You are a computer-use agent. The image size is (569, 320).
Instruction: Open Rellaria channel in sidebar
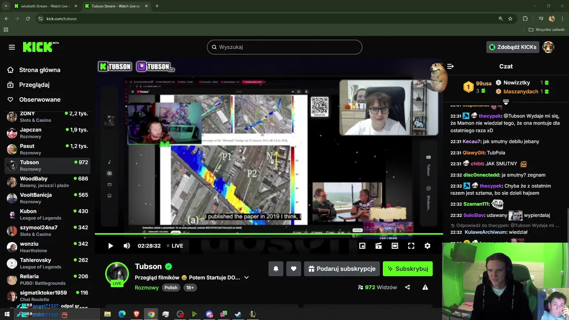[x=48, y=280]
